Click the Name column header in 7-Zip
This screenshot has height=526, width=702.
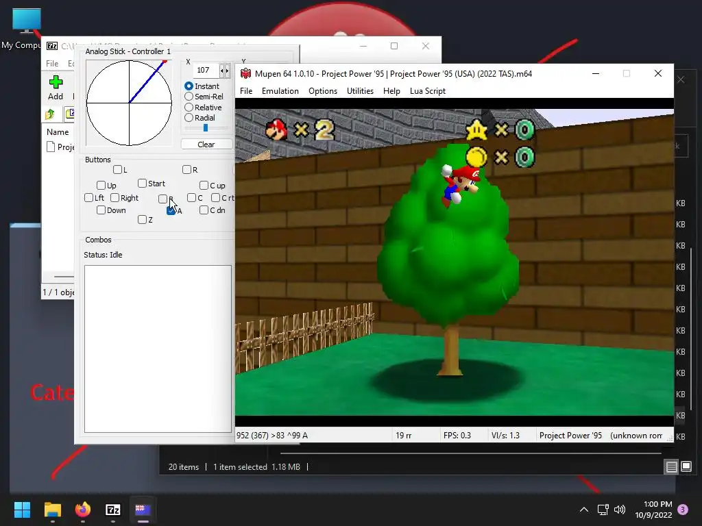pyautogui.click(x=58, y=132)
